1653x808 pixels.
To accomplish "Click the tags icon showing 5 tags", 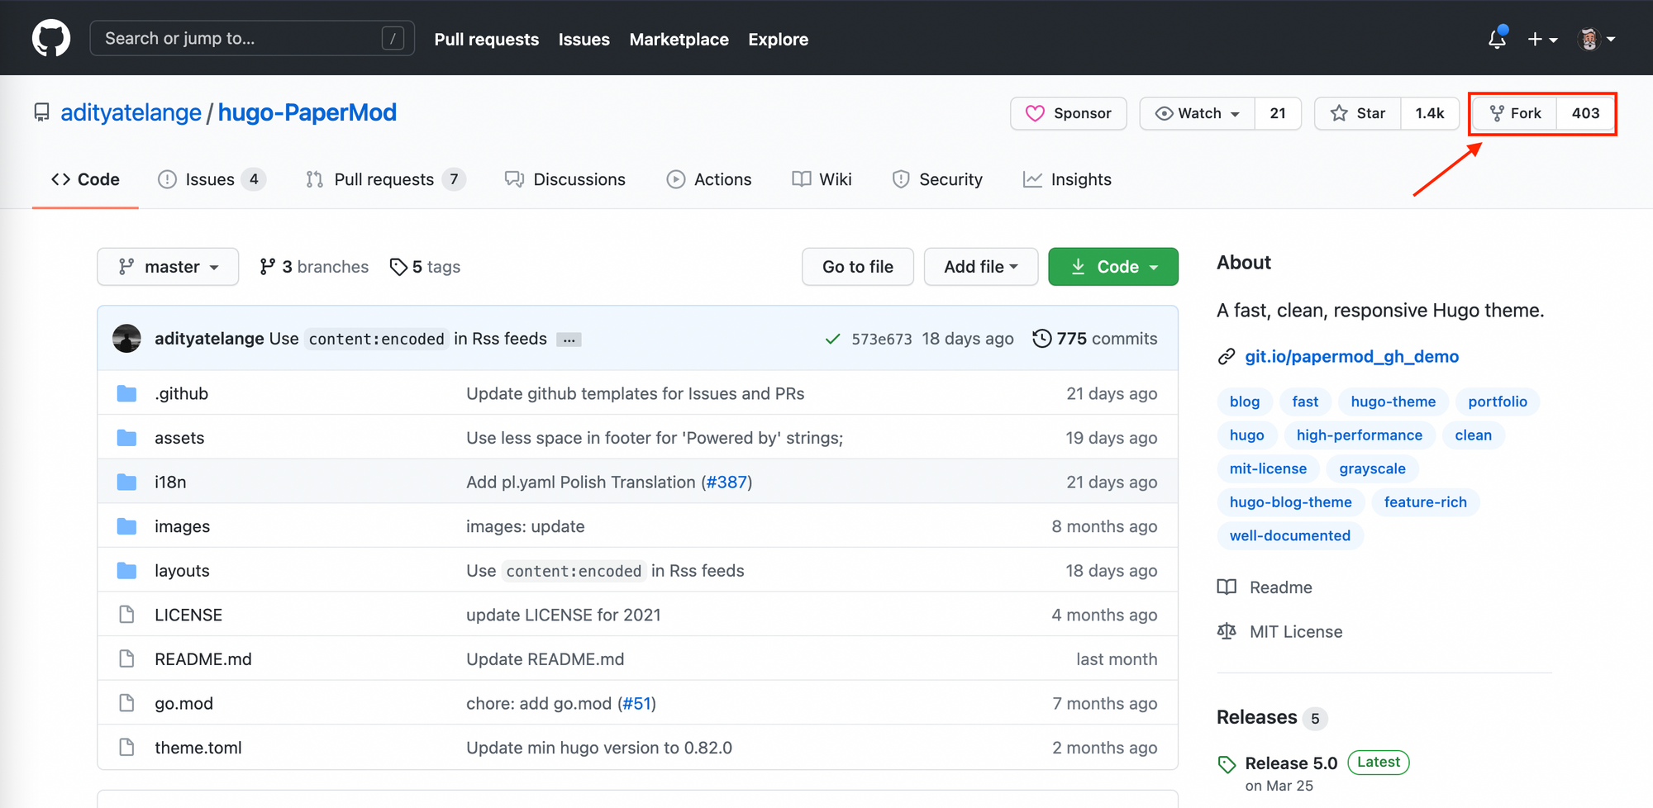I will coord(399,267).
